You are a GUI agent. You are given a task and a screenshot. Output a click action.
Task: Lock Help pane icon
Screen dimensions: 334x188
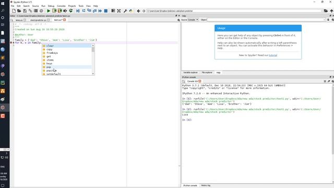328,20
